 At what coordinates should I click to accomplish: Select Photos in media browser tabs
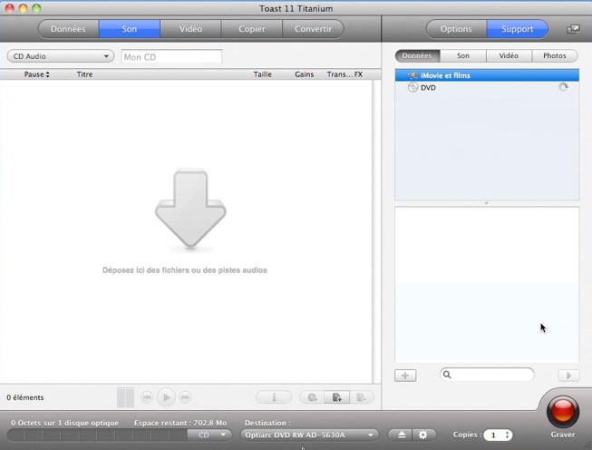pos(555,56)
